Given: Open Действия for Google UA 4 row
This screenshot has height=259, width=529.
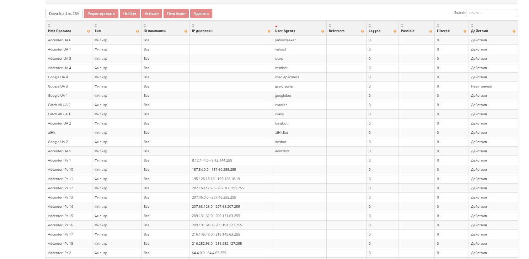Looking at the screenshot, I should coord(479,77).
